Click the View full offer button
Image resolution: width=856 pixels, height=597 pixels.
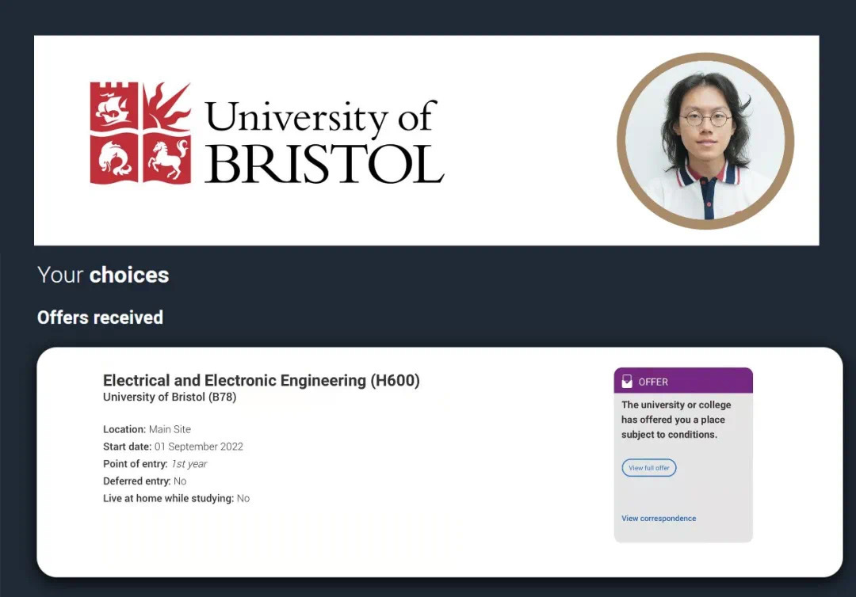pyautogui.click(x=648, y=468)
